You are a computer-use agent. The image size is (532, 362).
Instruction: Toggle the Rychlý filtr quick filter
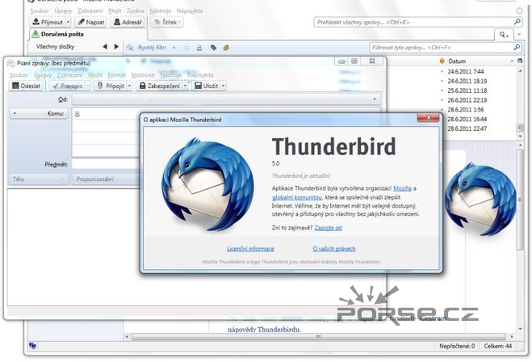click(147, 48)
